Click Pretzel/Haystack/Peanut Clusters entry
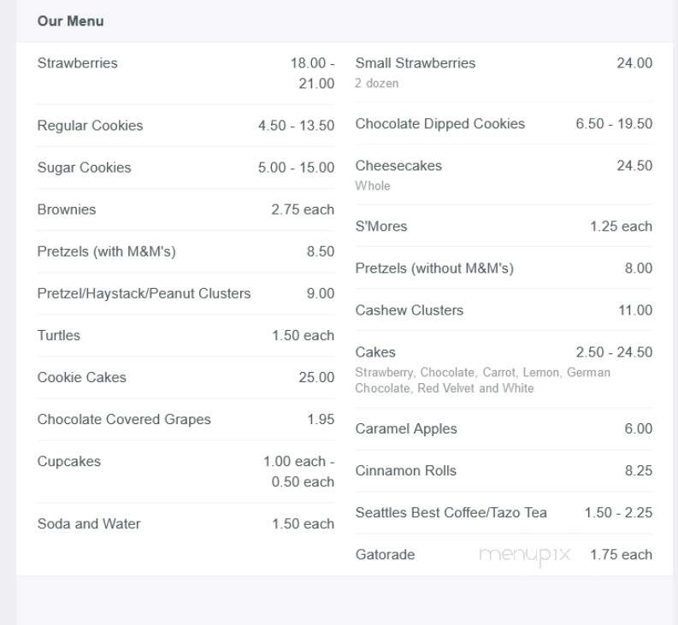Screen dimensions: 678x625 [x=144, y=293]
